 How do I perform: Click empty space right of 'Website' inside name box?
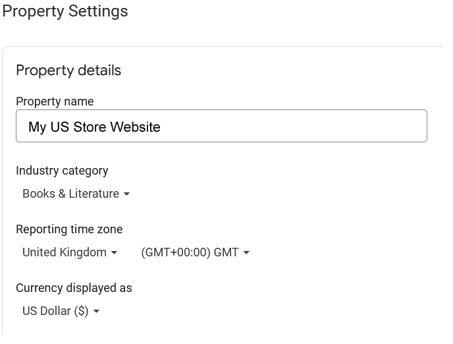pyautogui.click(x=293, y=126)
